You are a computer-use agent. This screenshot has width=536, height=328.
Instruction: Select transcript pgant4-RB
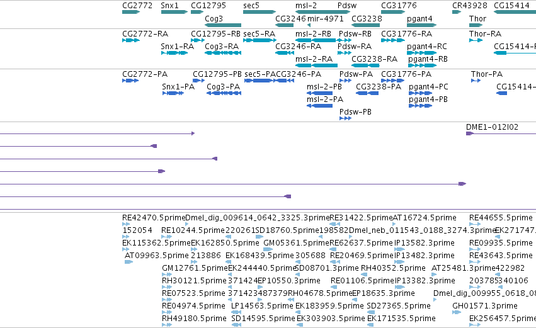(x=428, y=59)
